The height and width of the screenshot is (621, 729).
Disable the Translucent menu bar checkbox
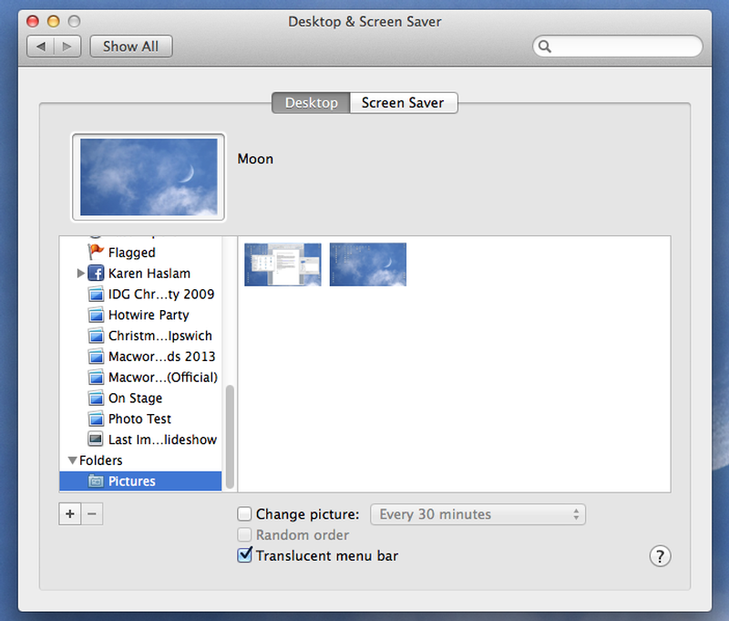pyautogui.click(x=244, y=555)
